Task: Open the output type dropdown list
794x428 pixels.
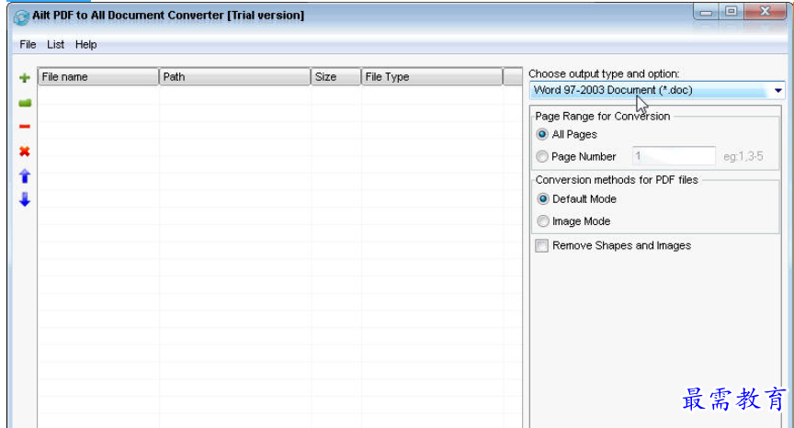Action: click(778, 91)
